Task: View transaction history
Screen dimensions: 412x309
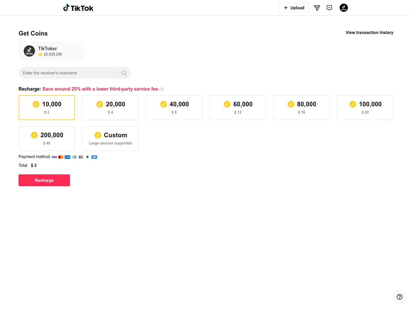Action: [x=370, y=32]
